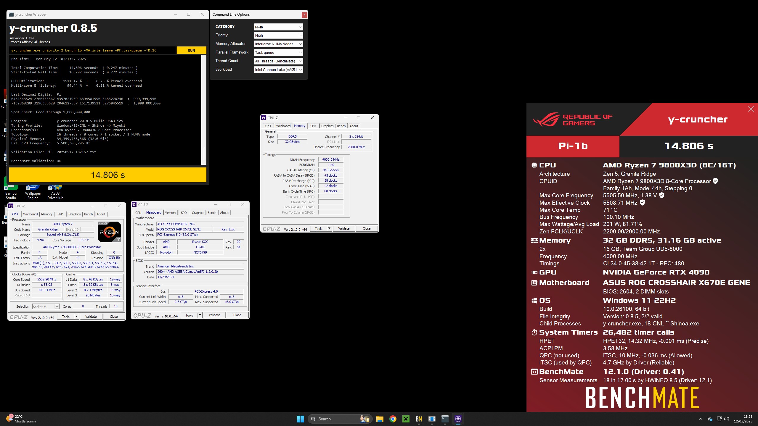The height and width of the screenshot is (426, 758).
Task: Open Google Chrome from the taskbar
Action: (x=393, y=419)
